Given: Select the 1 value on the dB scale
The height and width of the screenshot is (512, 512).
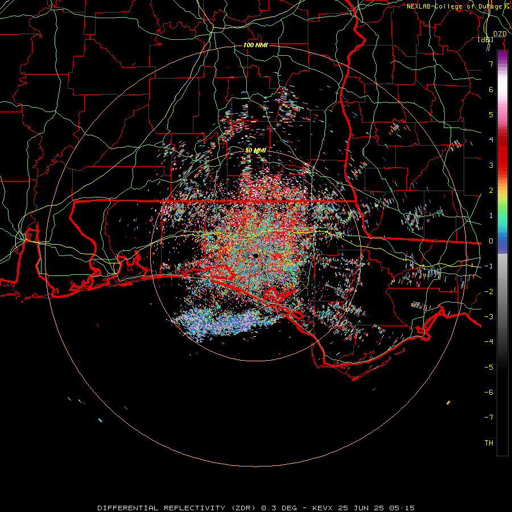Looking at the screenshot, I should (x=491, y=216).
